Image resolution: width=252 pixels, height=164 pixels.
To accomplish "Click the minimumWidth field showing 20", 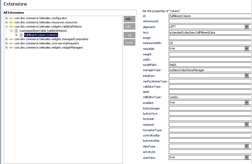I will [210, 43].
